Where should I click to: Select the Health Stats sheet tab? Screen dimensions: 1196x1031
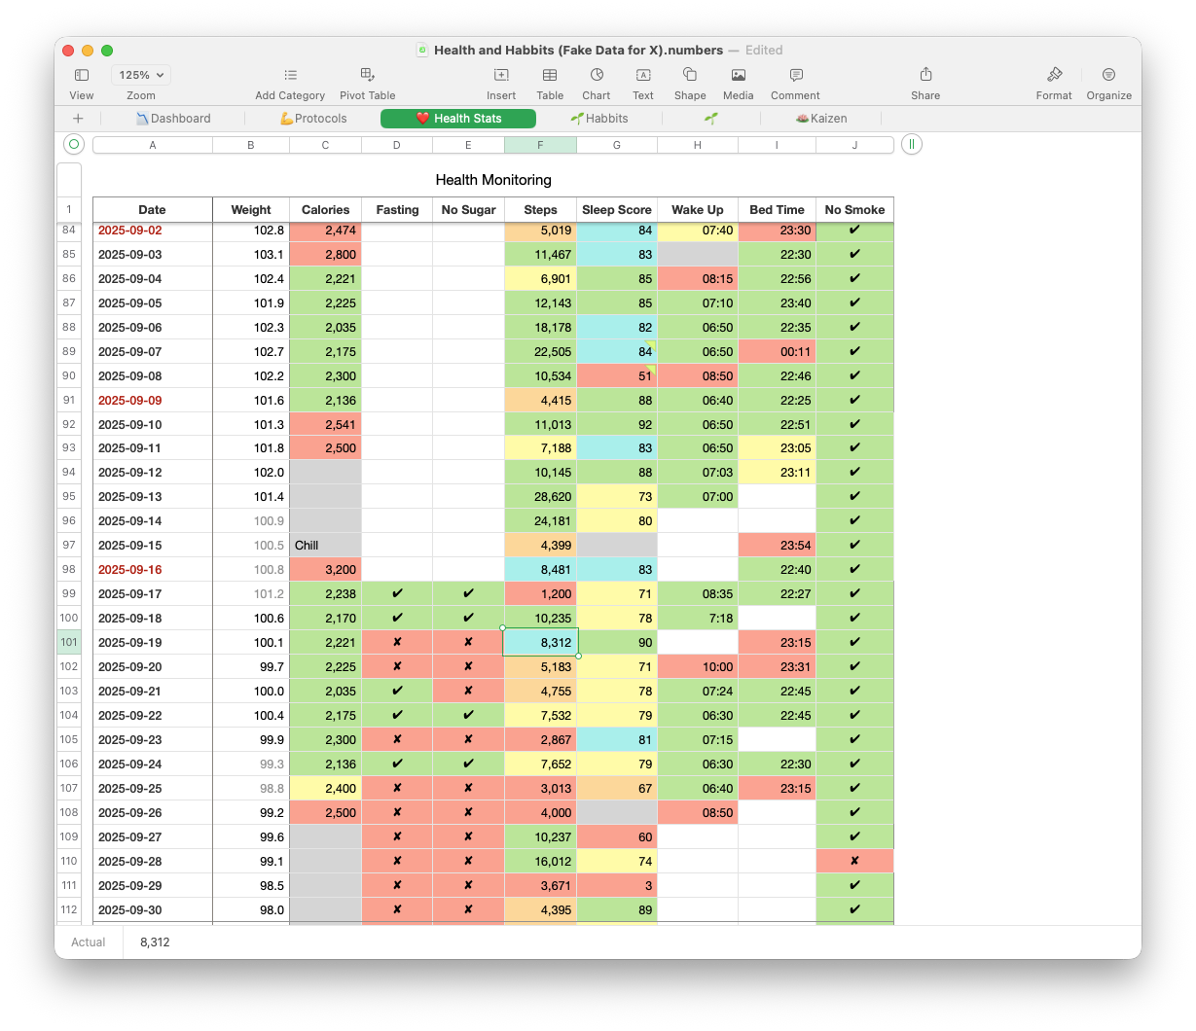[x=458, y=119]
